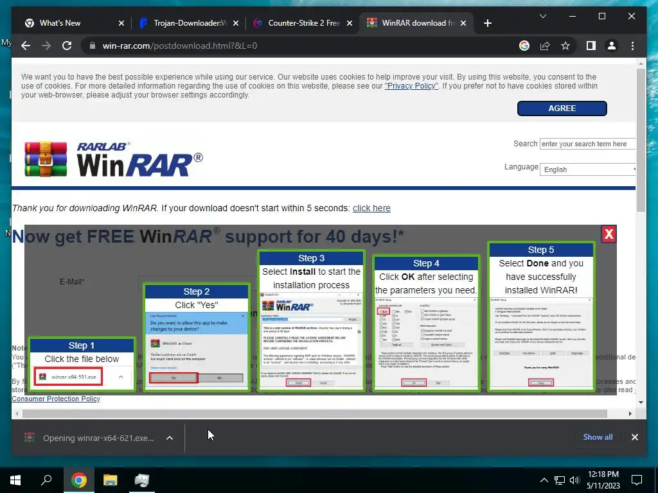Close the WinRAR download tab
Viewport: 658px width, 493px height.
click(x=463, y=23)
